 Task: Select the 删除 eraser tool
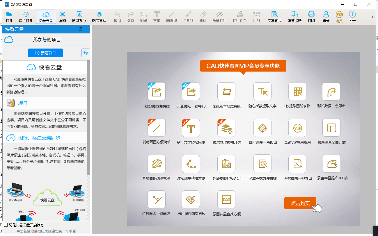point(203,17)
